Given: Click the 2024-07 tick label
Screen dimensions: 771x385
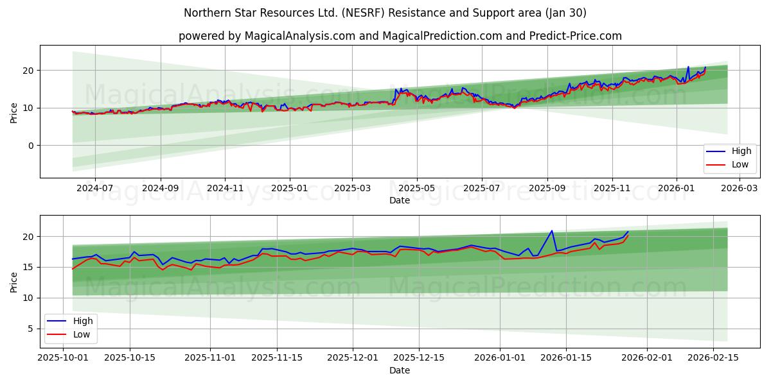Looking at the screenshot, I should click(x=95, y=188).
